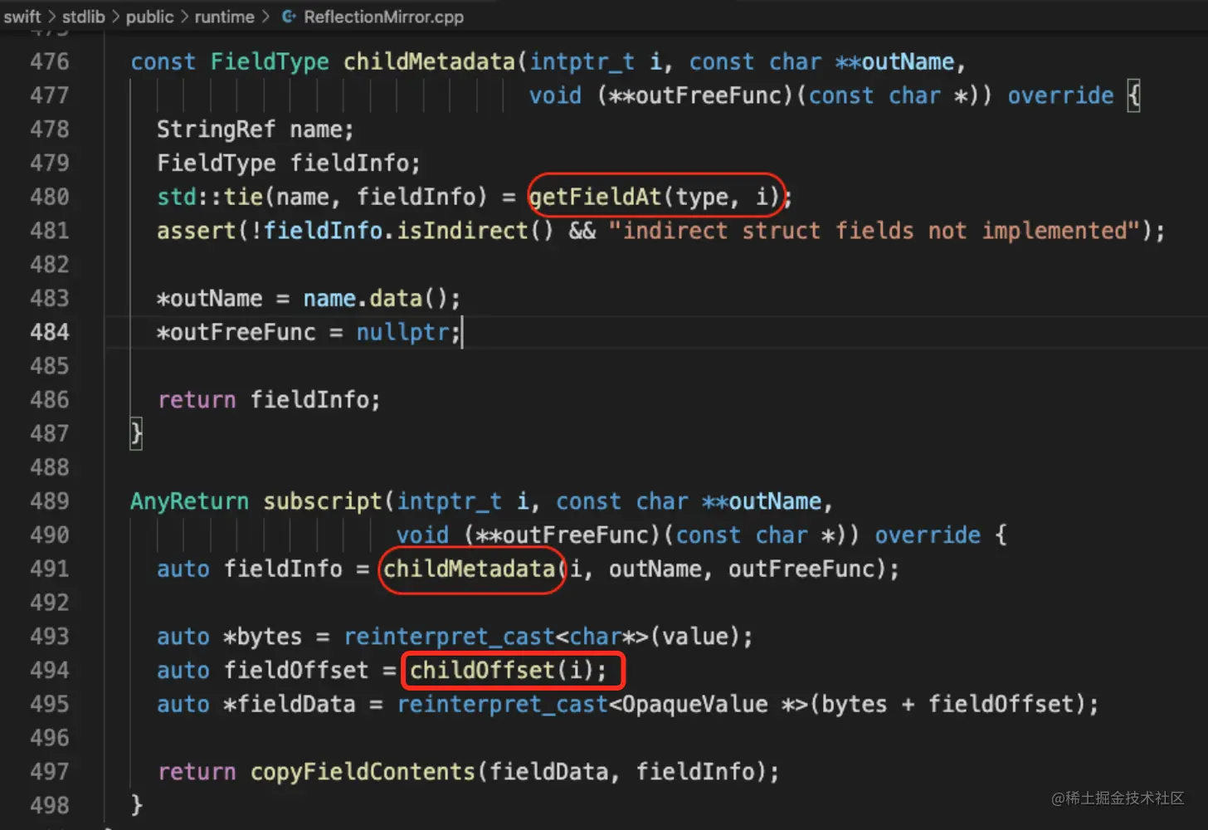The height and width of the screenshot is (830, 1208).
Task: Click the string "indirect struct fields not implemented"
Action: (874, 231)
